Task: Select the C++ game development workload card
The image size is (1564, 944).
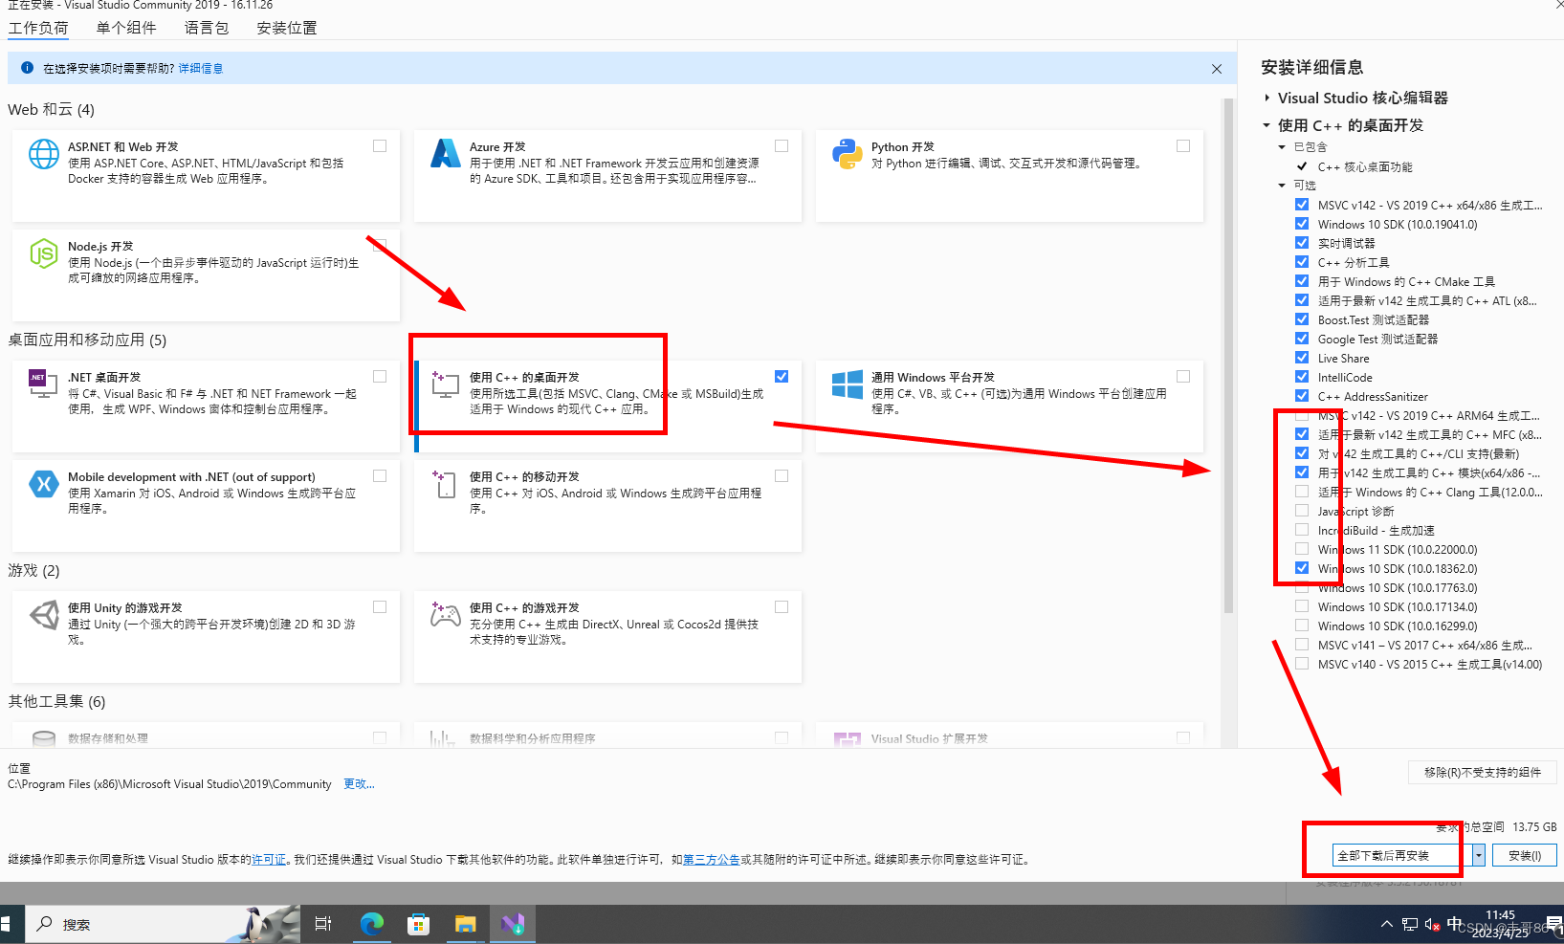Action: pos(607,636)
